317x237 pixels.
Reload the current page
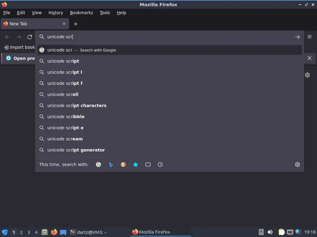[30, 37]
